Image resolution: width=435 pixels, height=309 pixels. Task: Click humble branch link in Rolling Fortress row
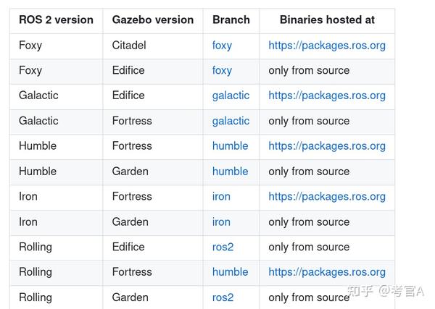point(230,272)
